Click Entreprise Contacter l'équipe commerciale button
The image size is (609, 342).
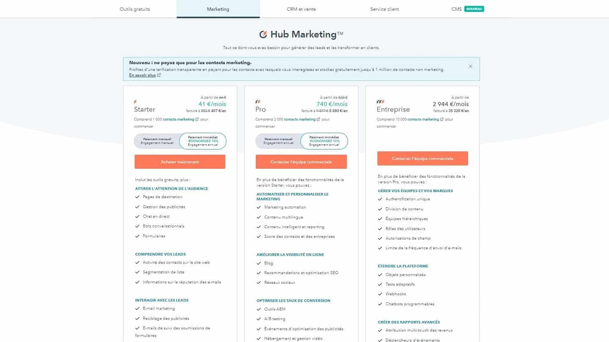[422, 158]
